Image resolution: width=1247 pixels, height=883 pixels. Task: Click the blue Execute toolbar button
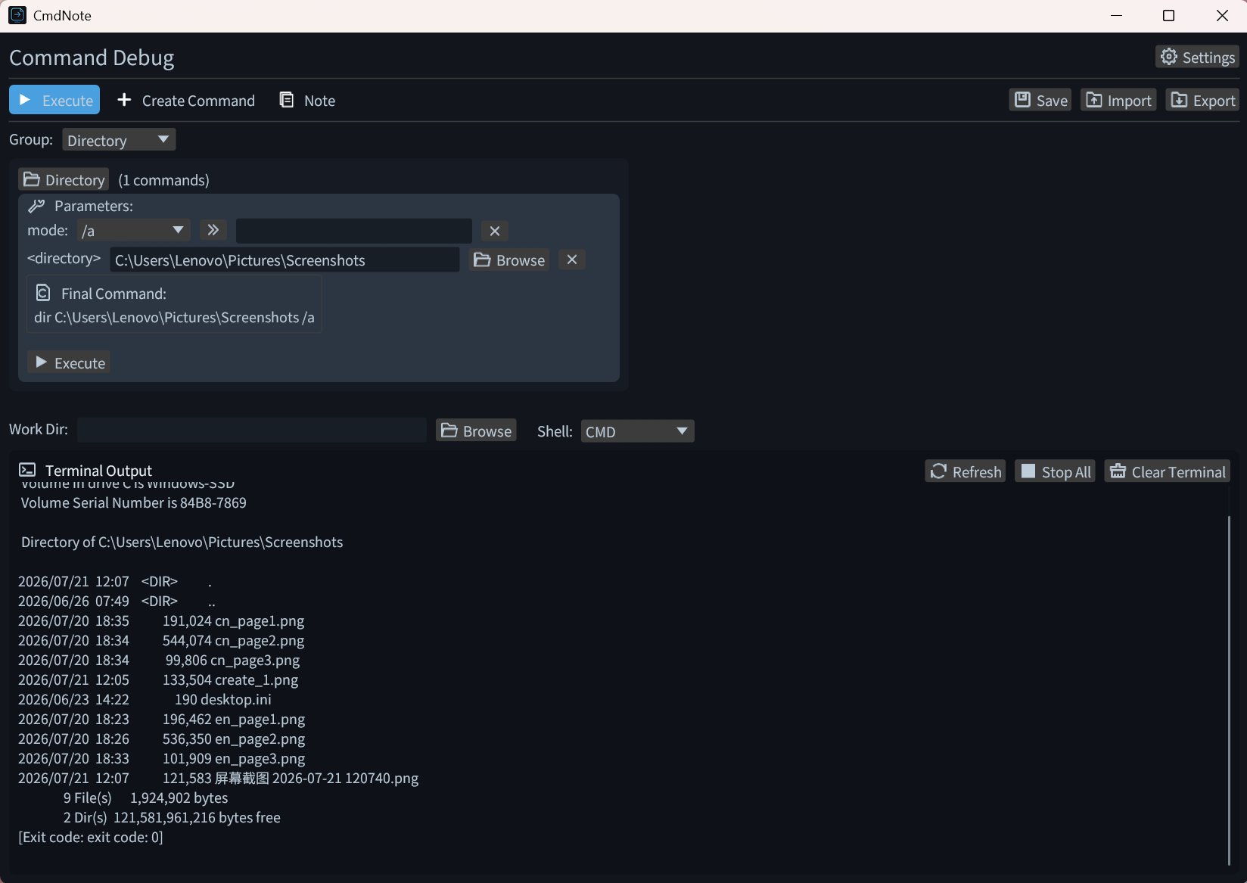[x=54, y=100]
